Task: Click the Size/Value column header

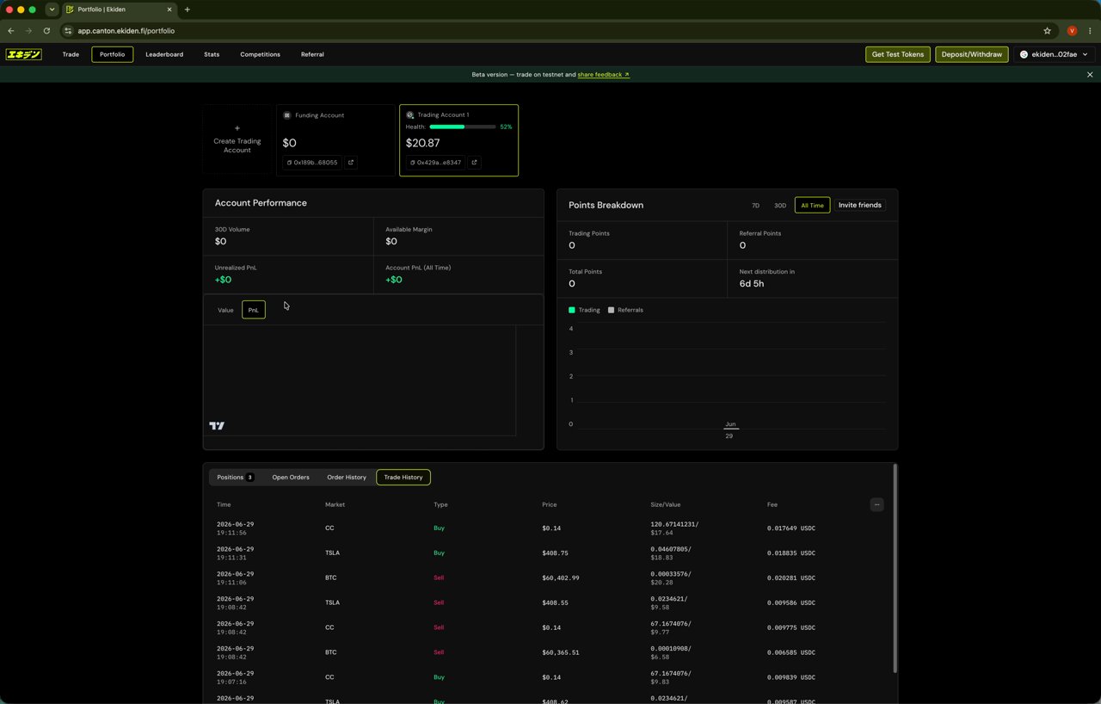Action: (x=666, y=505)
